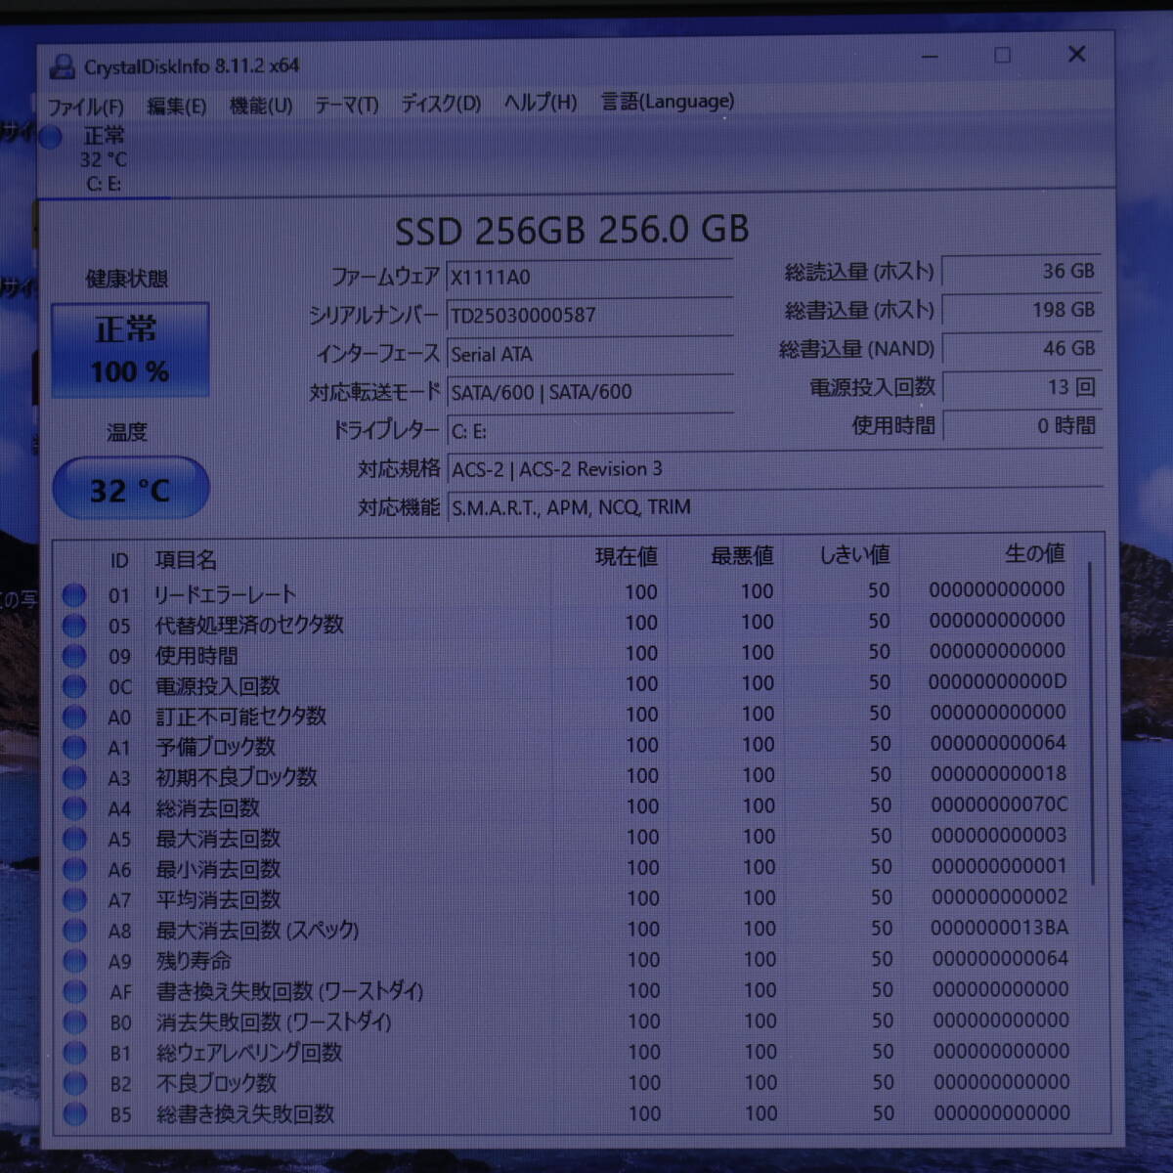Open the ヘルプ(H) menu
The width and height of the screenshot is (1173, 1173).
(x=541, y=102)
